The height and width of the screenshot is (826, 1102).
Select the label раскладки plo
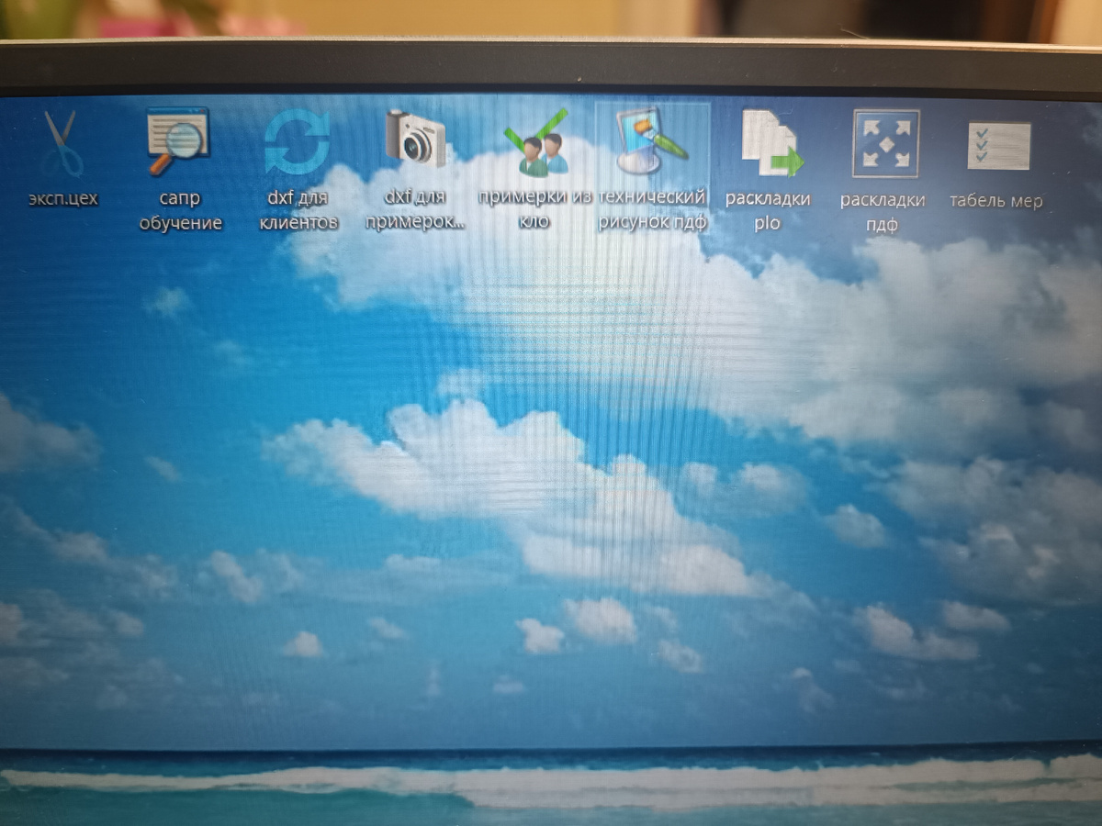tap(768, 210)
